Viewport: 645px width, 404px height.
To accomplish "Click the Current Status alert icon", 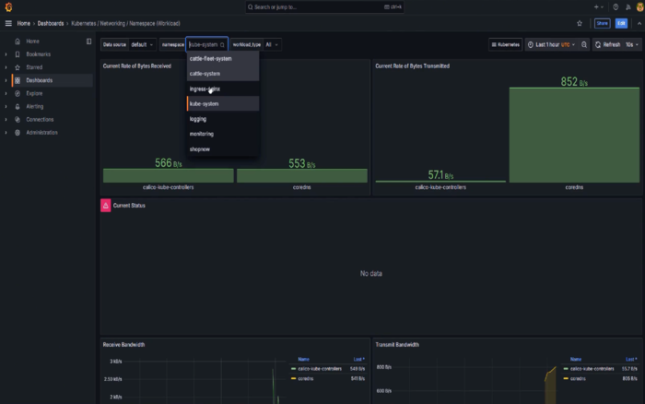I will pyautogui.click(x=106, y=206).
